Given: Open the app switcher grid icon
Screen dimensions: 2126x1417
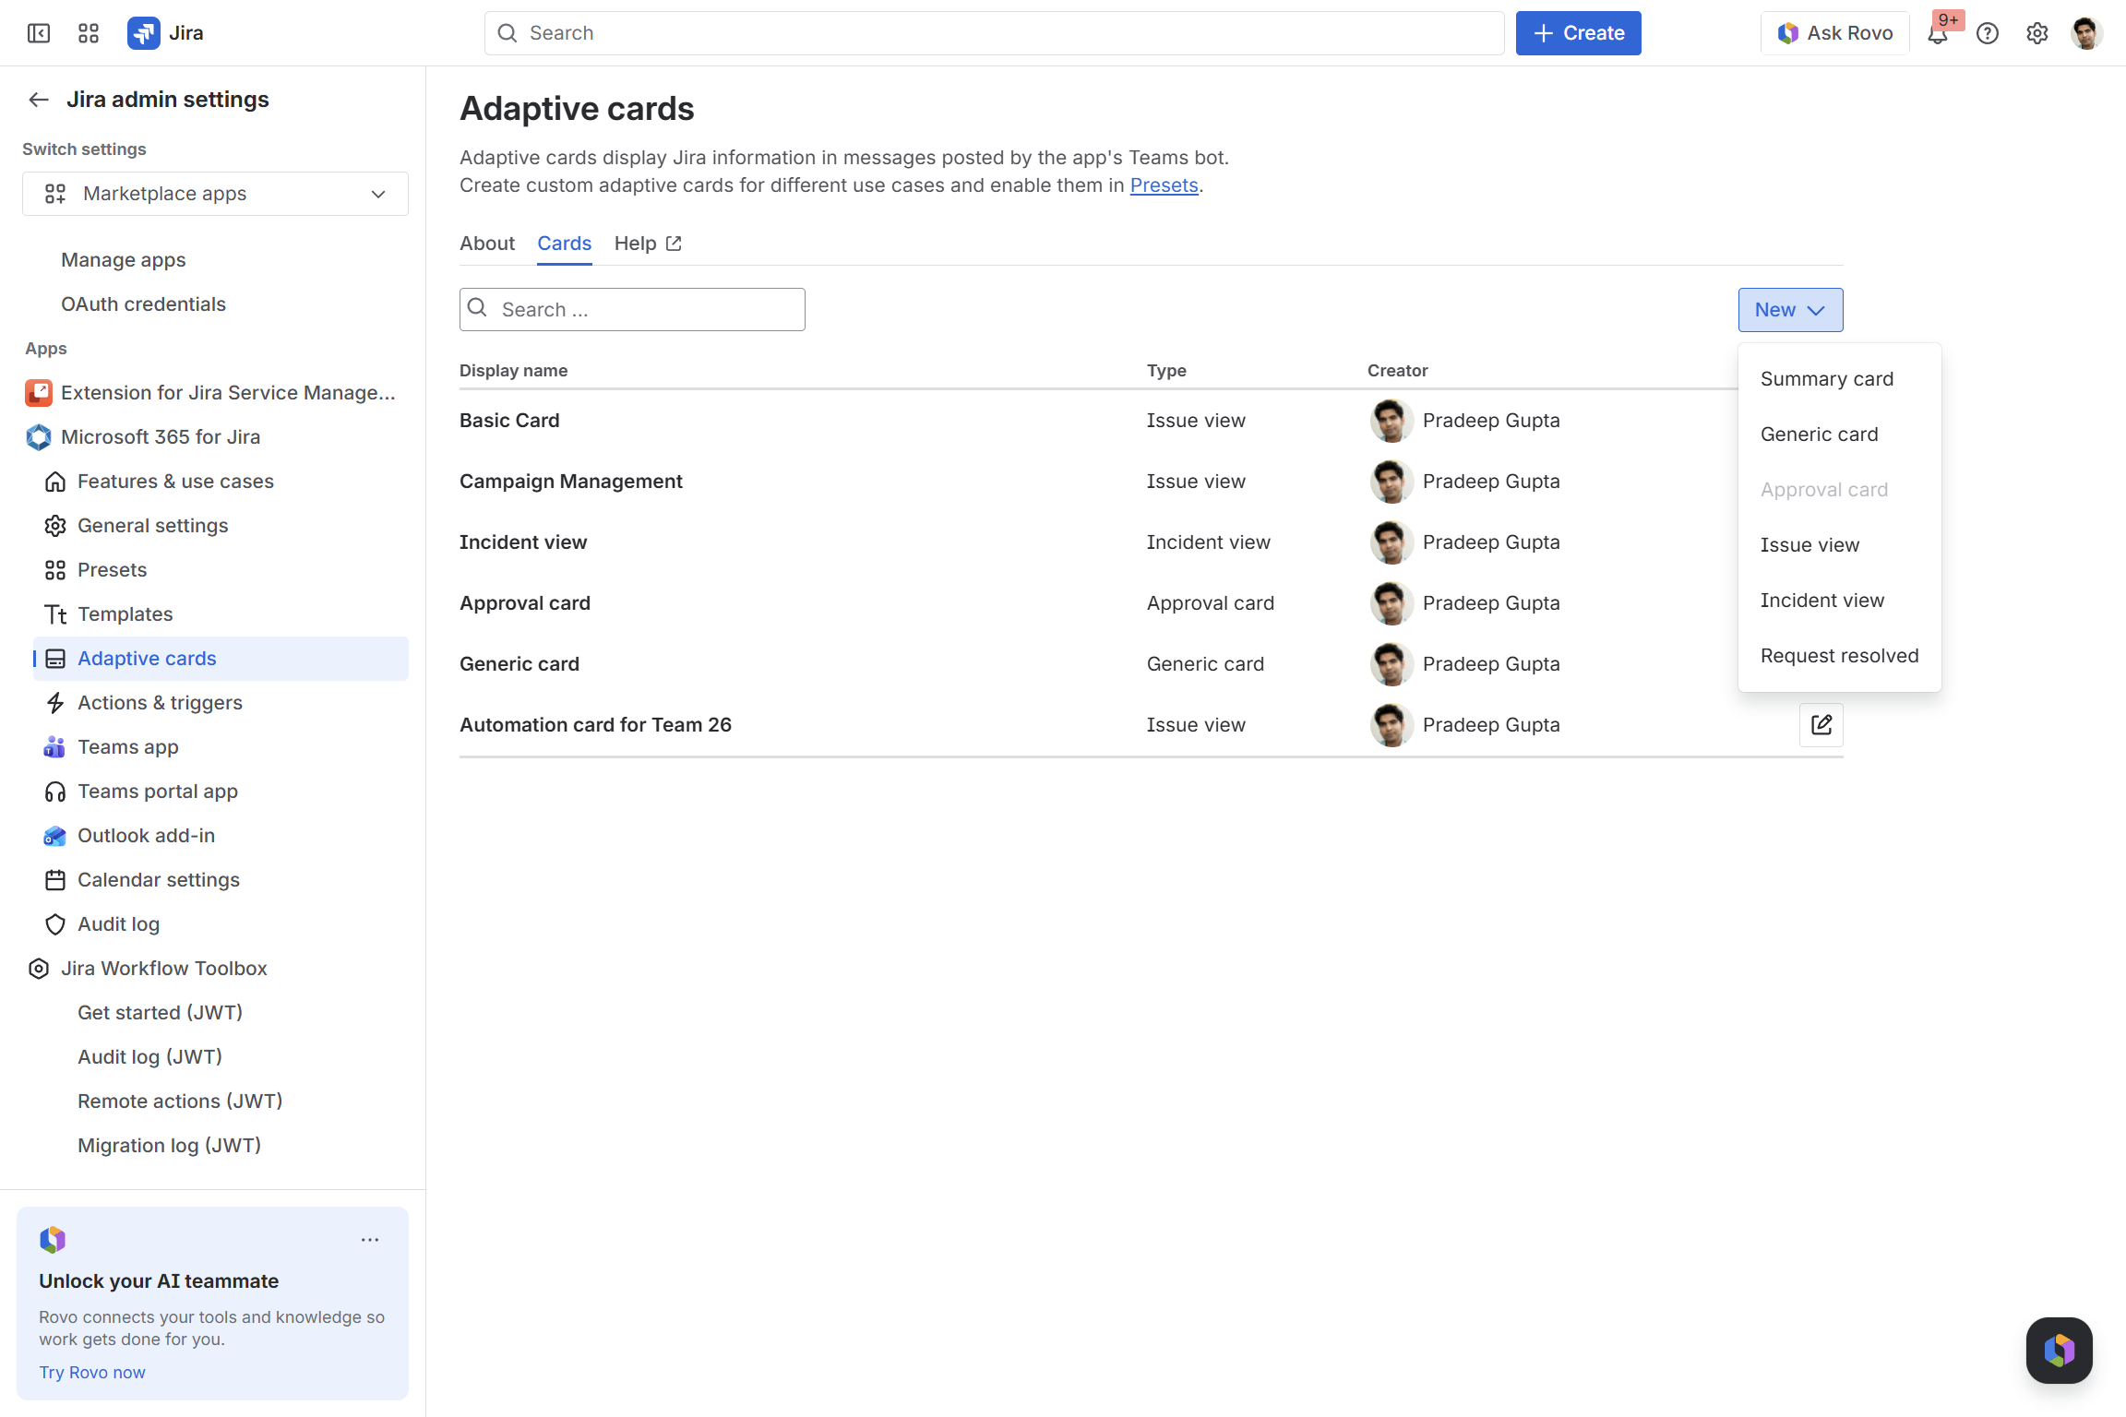Looking at the screenshot, I should point(89,33).
